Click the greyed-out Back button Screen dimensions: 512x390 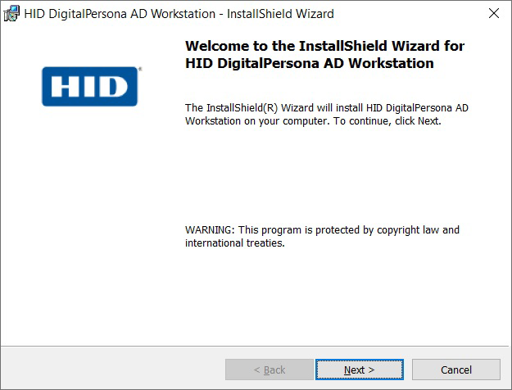269,370
